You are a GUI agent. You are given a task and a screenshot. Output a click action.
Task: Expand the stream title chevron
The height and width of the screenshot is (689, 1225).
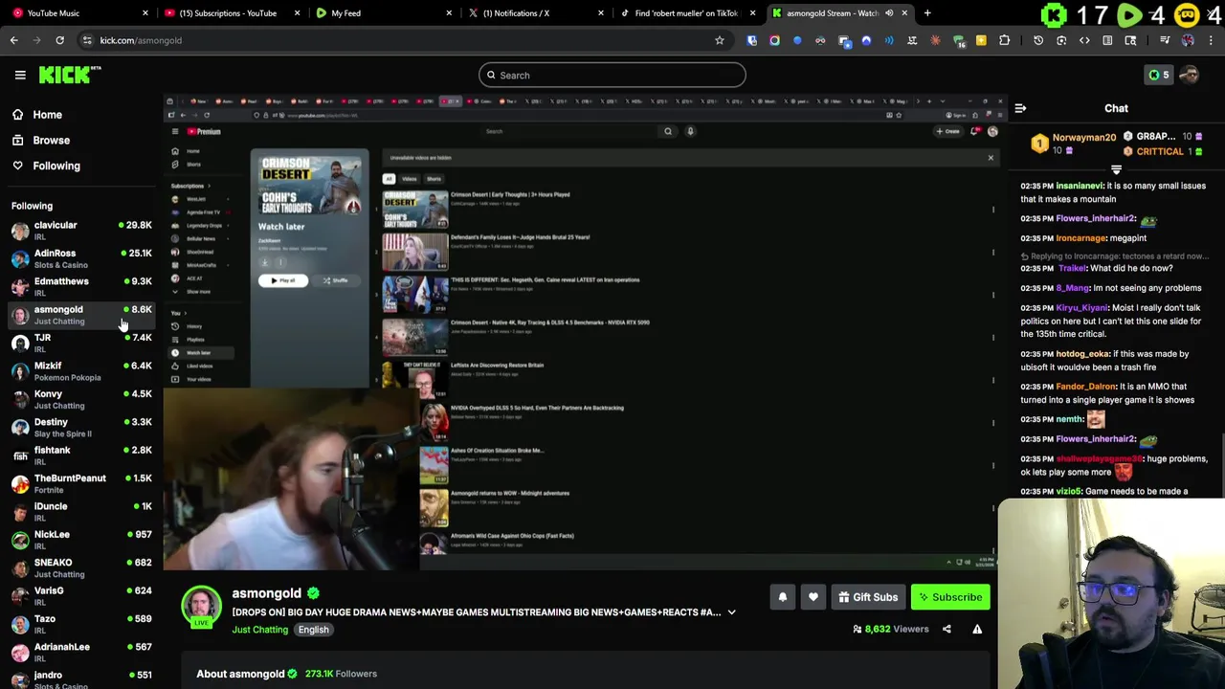tap(731, 612)
